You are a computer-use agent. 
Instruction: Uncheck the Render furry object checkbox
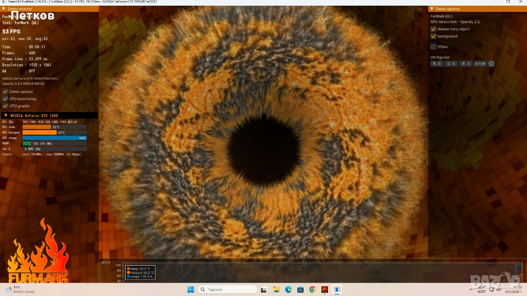433,29
